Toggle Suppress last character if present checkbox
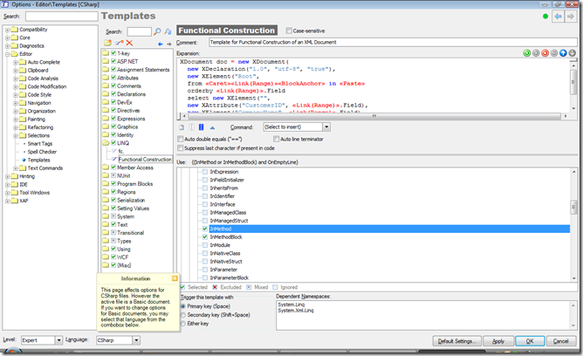This screenshot has height=356, width=583. tap(181, 148)
